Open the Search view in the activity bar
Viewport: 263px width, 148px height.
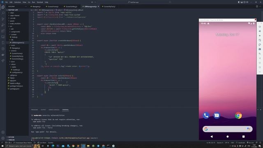coord(3,13)
